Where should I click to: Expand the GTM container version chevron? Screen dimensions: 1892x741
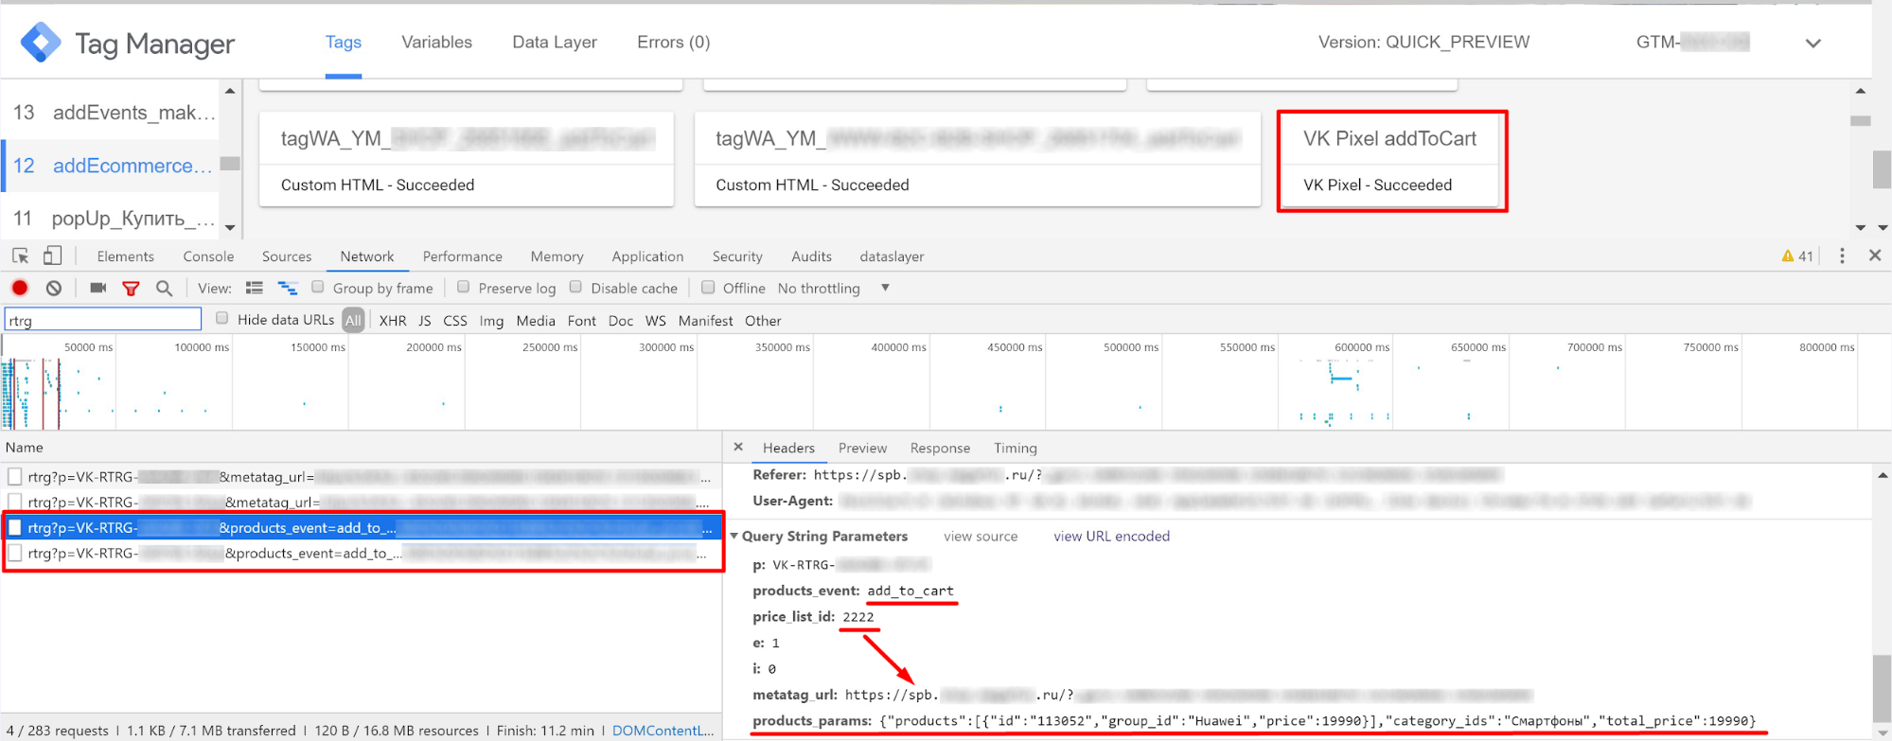1813,44
